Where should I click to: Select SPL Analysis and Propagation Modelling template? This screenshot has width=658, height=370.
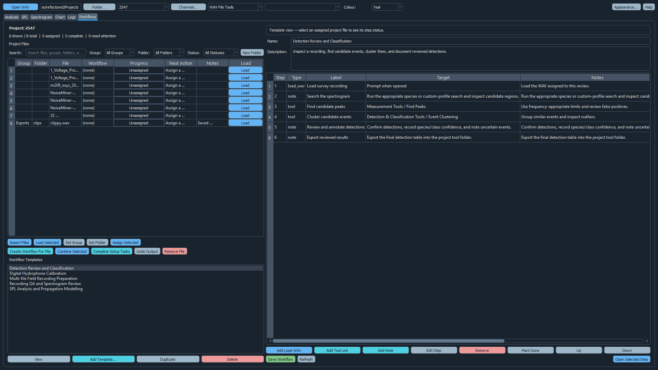[136, 289]
